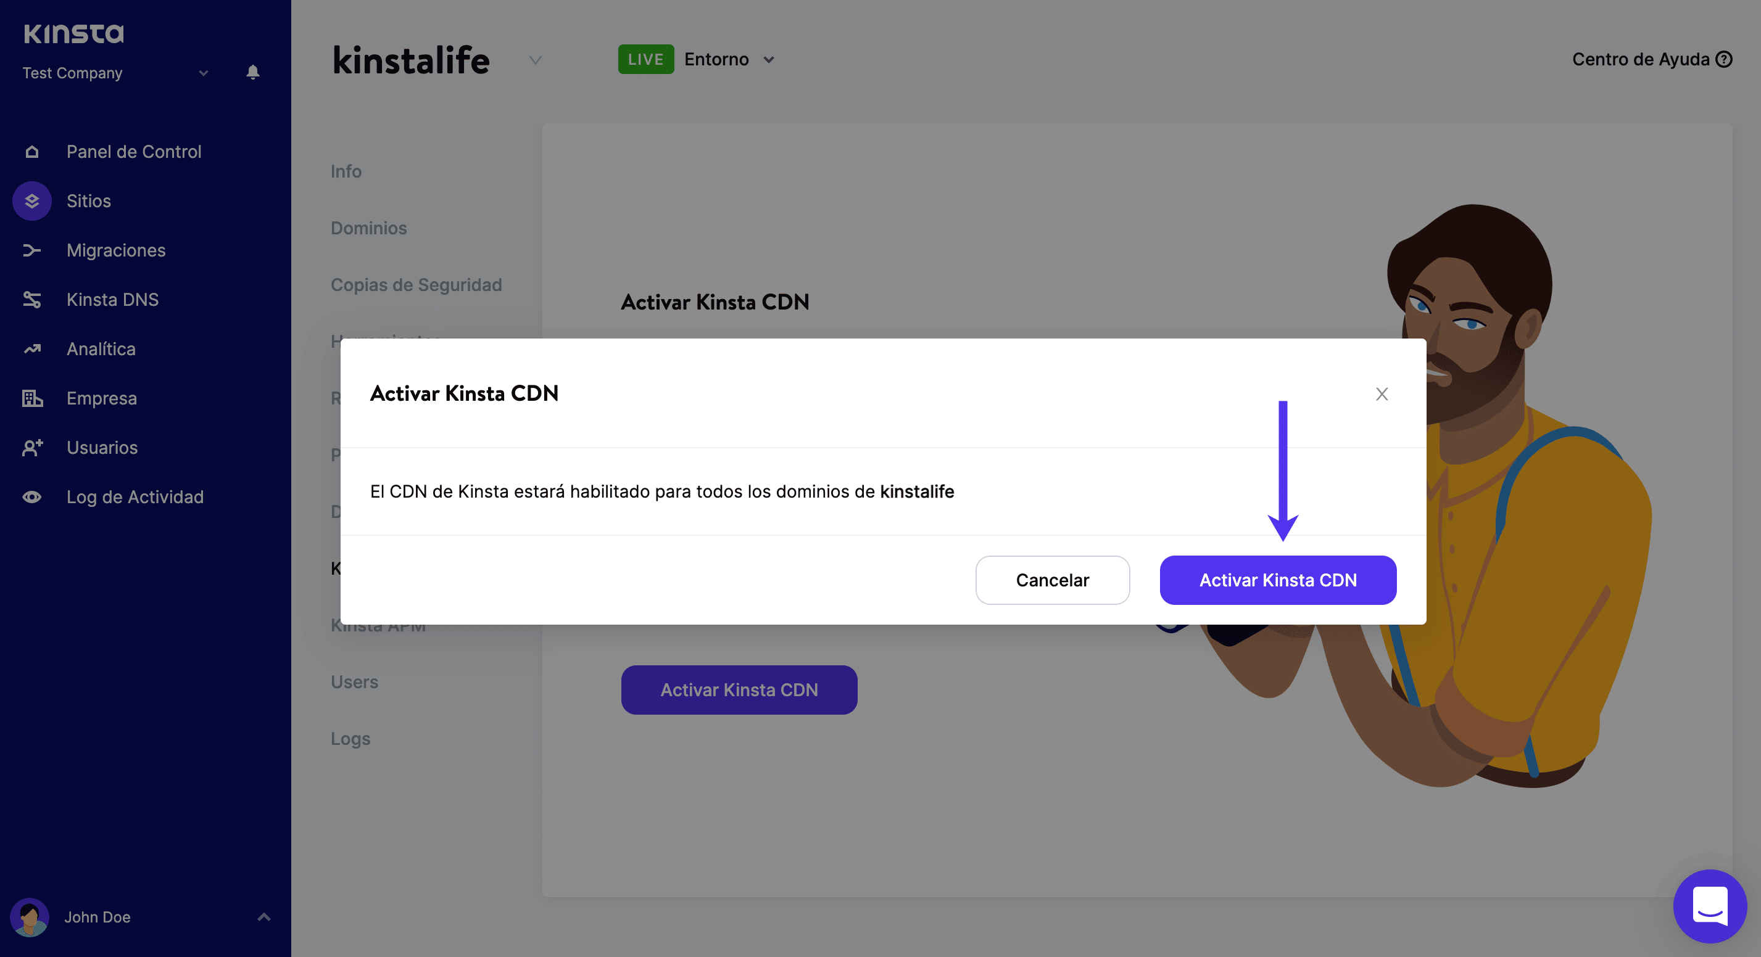
Task: Open the Usuarios section
Action: pos(102,448)
